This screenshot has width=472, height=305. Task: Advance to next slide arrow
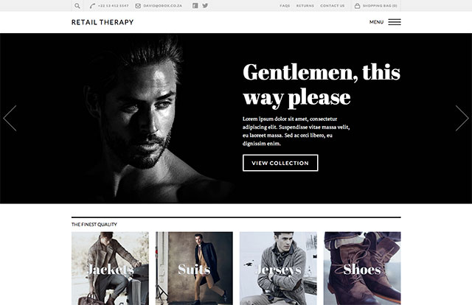coord(462,118)
